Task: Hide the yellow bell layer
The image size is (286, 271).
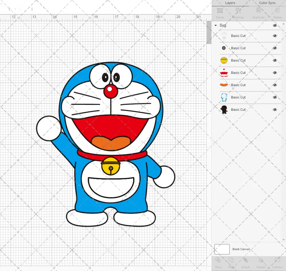Action: pos(275,60)
